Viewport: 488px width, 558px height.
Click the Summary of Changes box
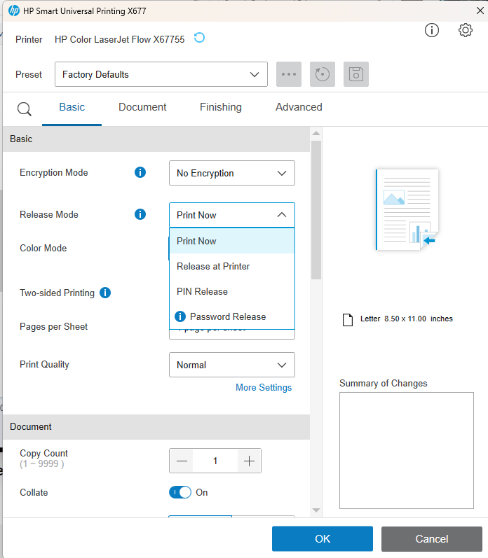click(x=407, y=450)
